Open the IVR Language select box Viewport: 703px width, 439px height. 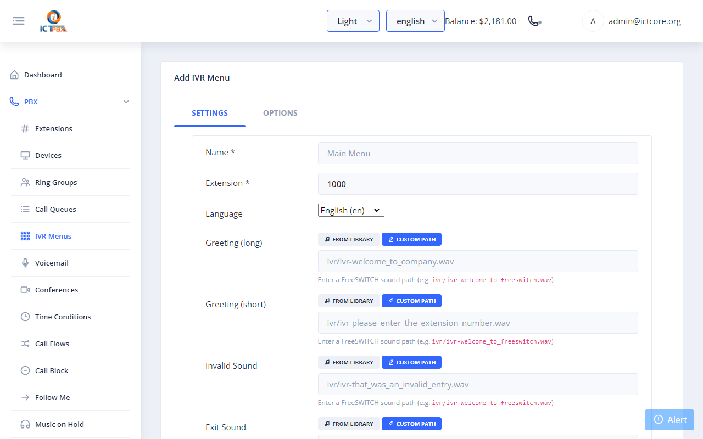coord(351,210)
